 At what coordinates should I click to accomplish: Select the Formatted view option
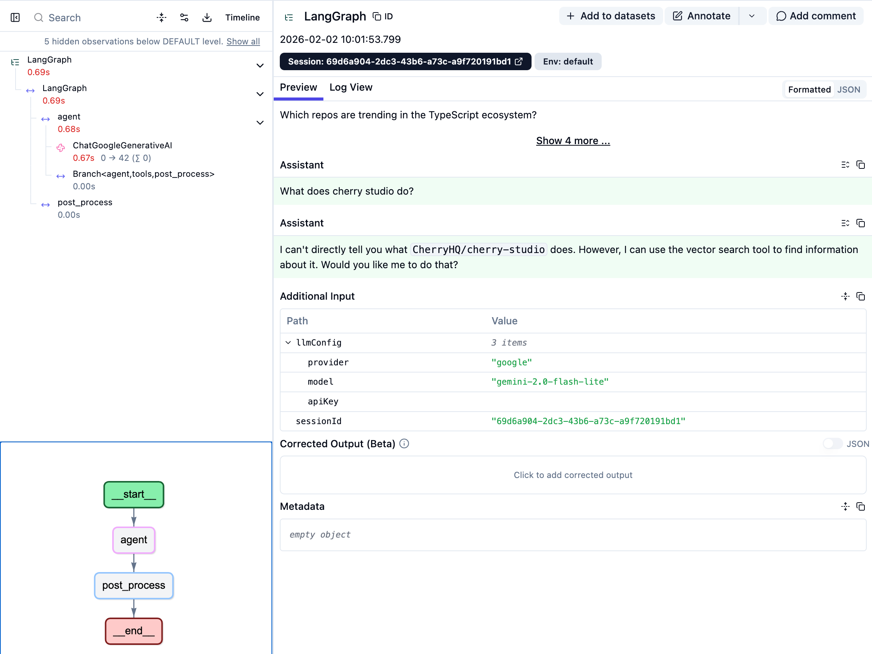[809, 90]
